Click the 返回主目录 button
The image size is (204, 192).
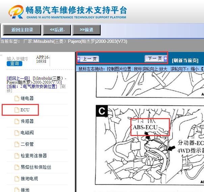coord(22,30)
